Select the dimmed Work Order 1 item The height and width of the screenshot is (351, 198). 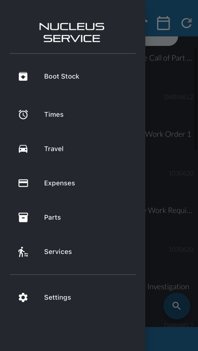click(x=168, y=134)
